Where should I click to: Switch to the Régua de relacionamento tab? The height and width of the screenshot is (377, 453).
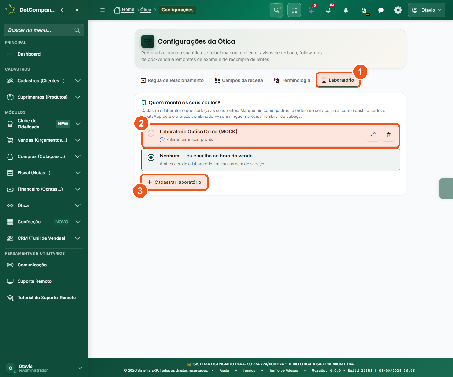(x=172, y=80)
